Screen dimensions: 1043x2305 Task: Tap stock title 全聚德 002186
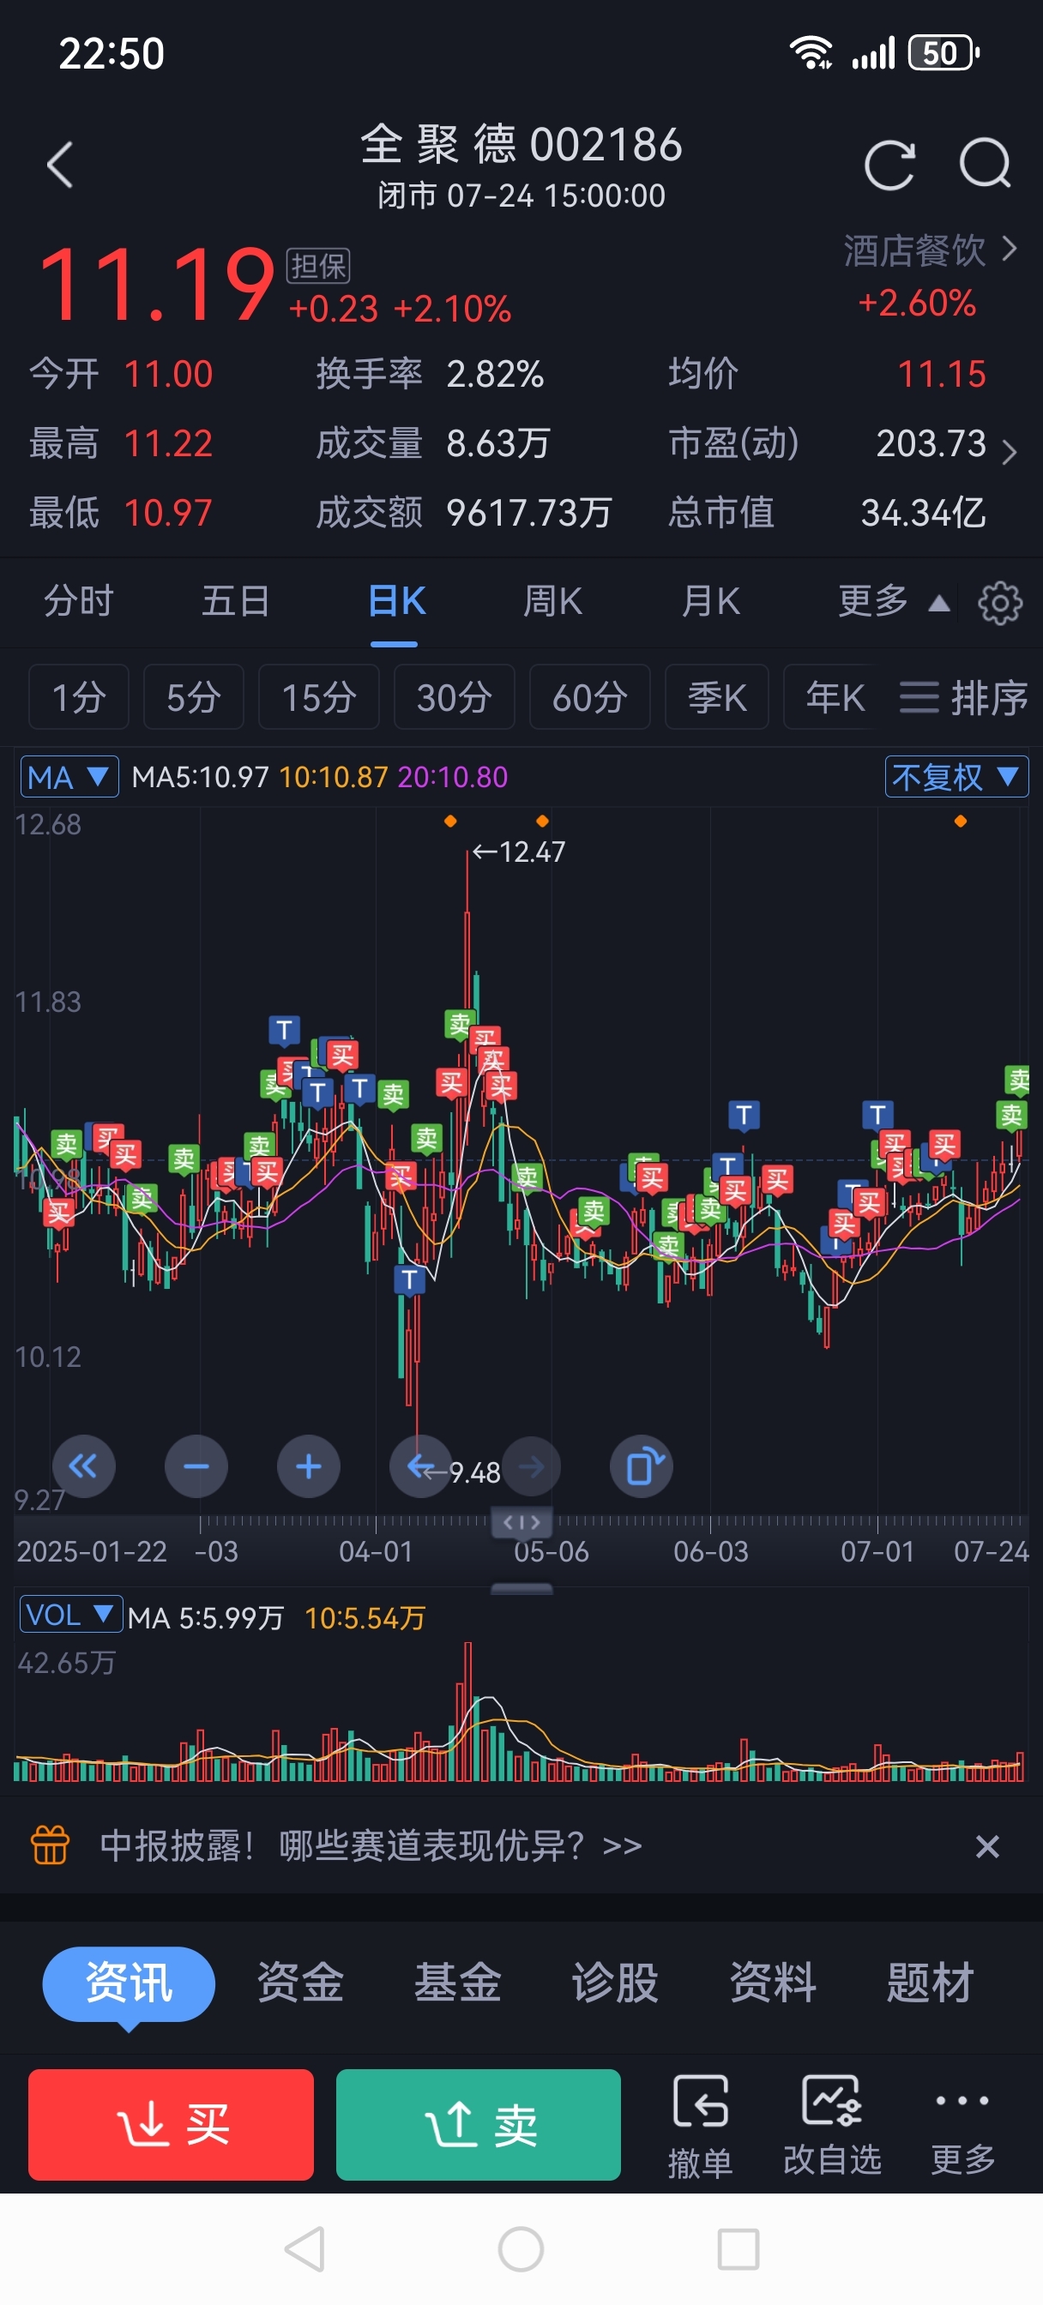click(x=522, y=144)
